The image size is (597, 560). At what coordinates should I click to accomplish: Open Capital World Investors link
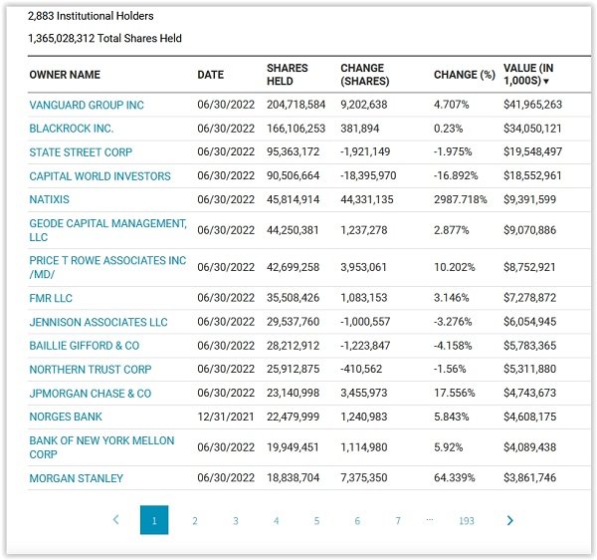click(99, 176)
